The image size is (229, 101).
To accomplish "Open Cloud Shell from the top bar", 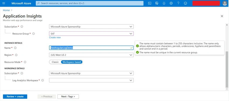I will [150, 3].
